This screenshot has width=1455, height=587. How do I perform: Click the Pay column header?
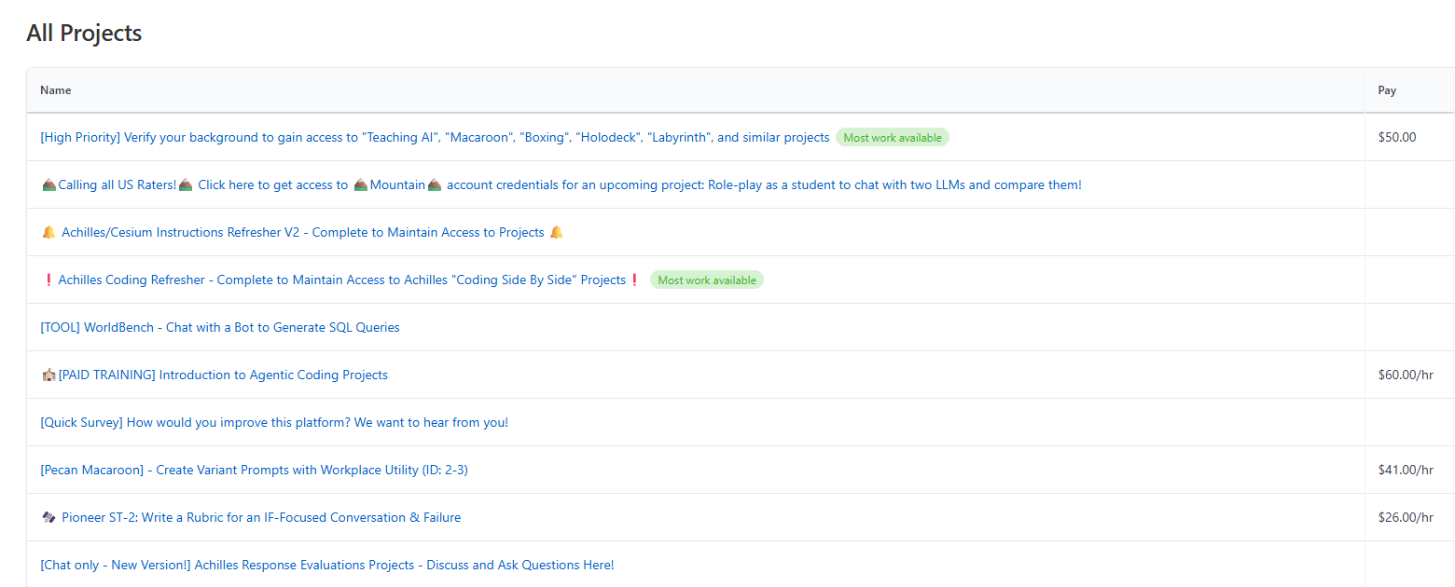(1387, 90)
